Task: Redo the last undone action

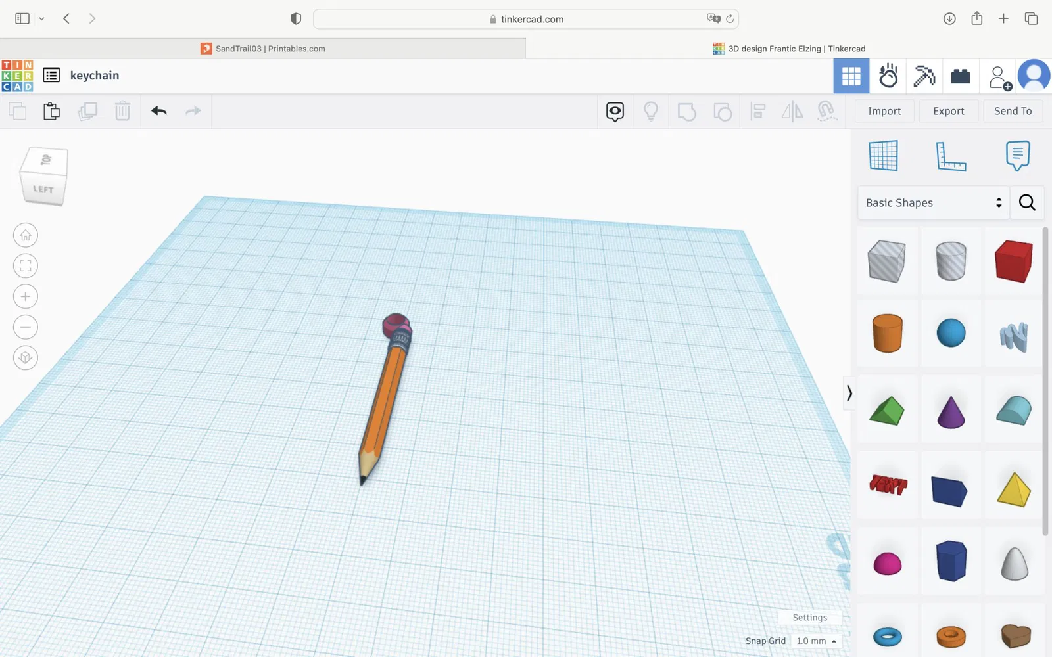Action: click(x=193, y=111)
